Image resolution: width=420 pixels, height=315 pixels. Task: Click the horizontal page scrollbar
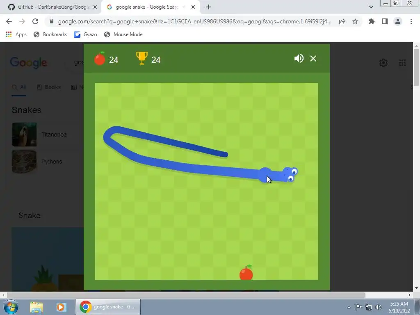click(186, 295)
